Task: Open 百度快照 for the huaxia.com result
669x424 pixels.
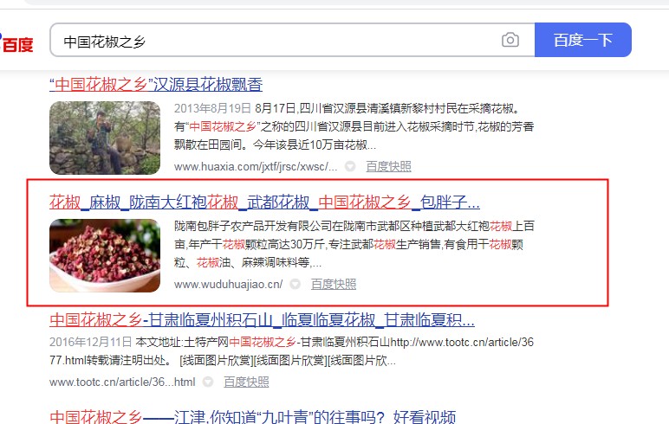Action: tap(389, 166)
